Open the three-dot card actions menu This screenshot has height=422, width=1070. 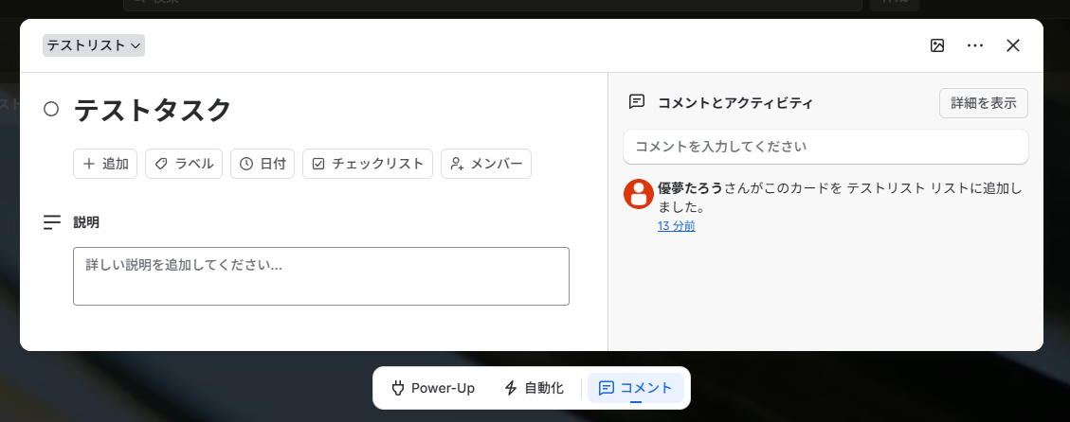point(975,45)
